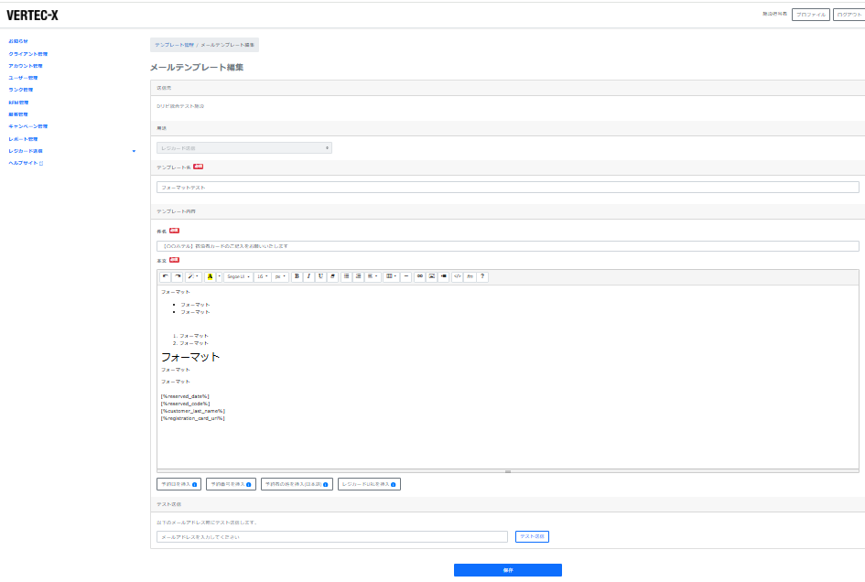Click the VERTEC-X logo
The height and width of the screenshot is (582, 865).
(32, 16)
